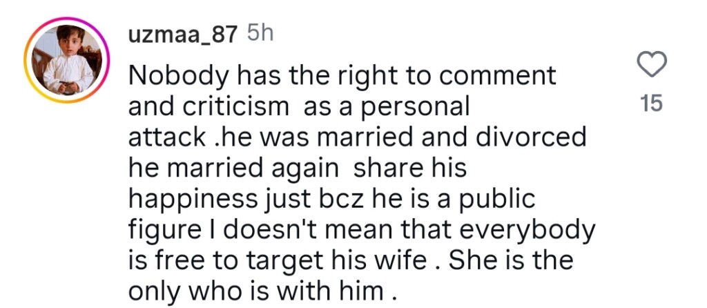This screenshot has width=707, height=308.
Task: Open the 15 likes count
Action: 651,104
